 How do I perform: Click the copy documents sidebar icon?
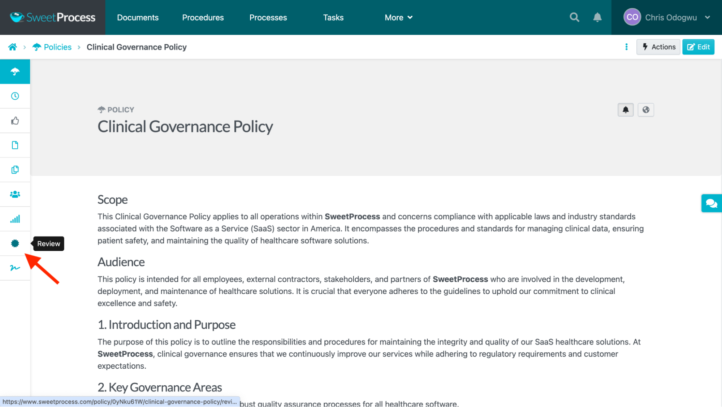(x=15, y=170)
